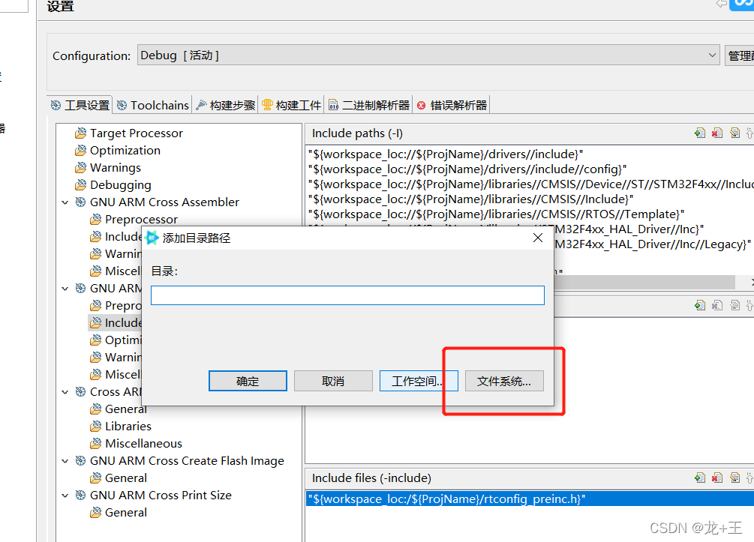Browse via 文件系统... button
The height and width of the screenshot is (542, 754).
tap(504, 381)
